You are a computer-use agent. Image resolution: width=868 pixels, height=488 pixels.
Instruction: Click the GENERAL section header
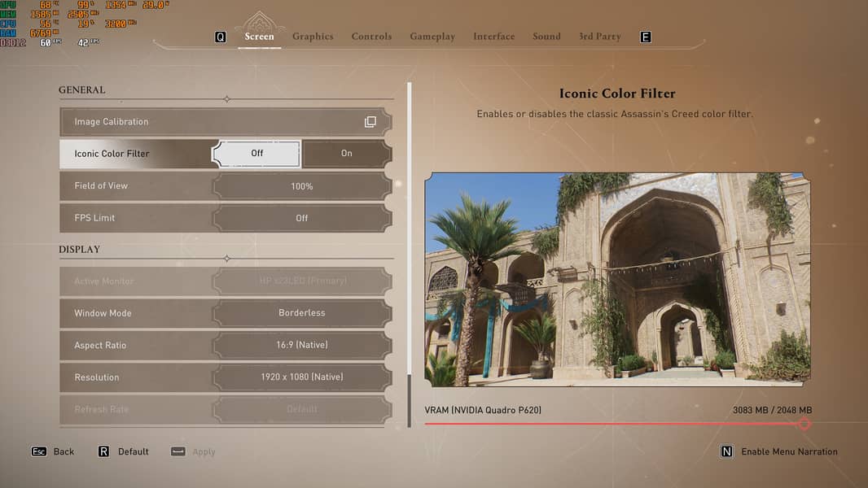click(82, 89)
